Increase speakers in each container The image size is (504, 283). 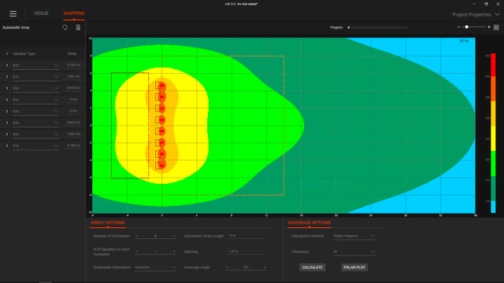tap(174, 252)
